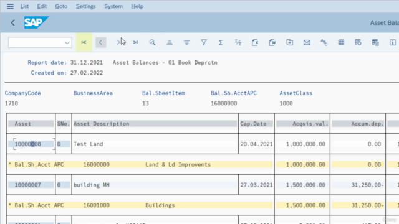Select the Test Land description cell
399x224 pixels.
tap(155, 144)
